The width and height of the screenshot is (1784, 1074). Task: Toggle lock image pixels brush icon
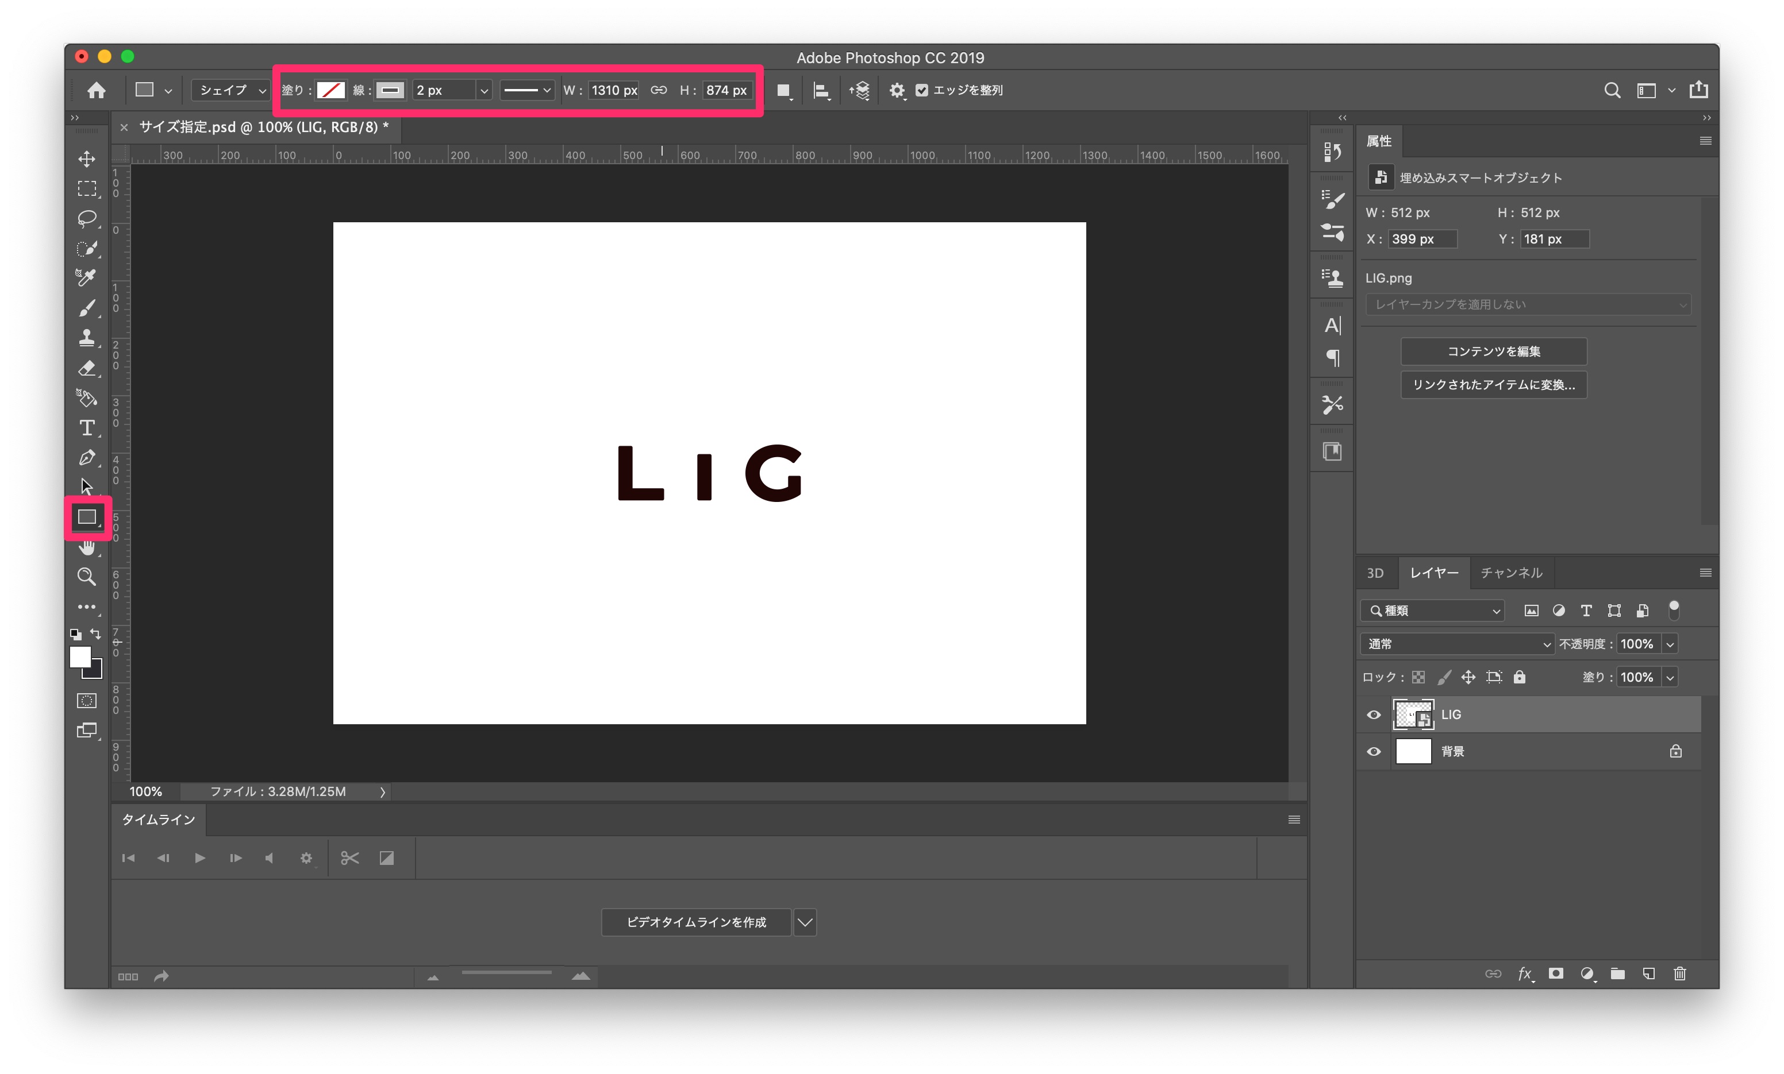(1444, 677)
